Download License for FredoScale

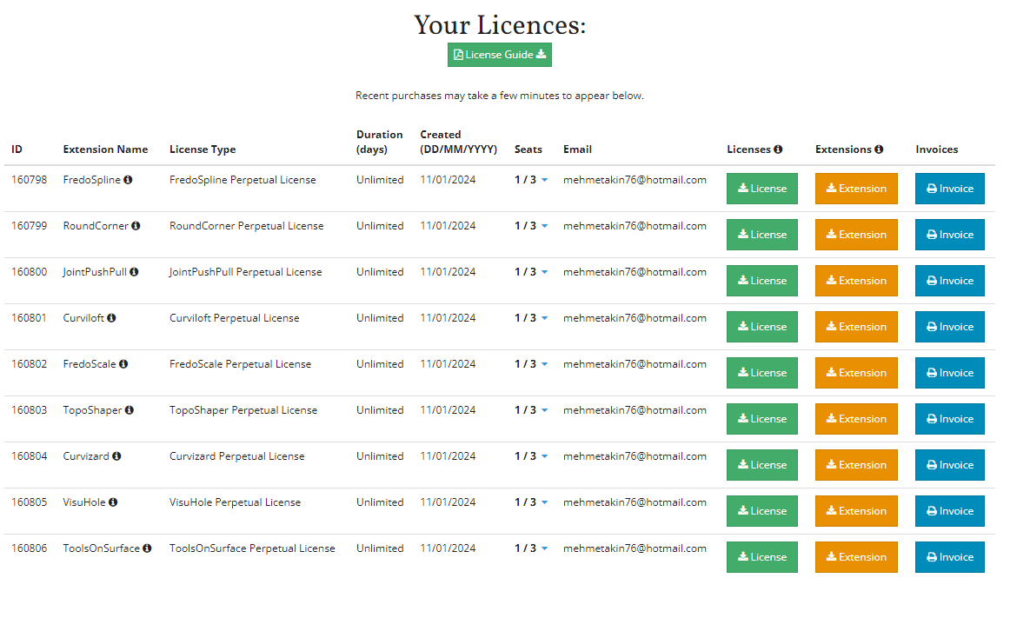[762, 372]
